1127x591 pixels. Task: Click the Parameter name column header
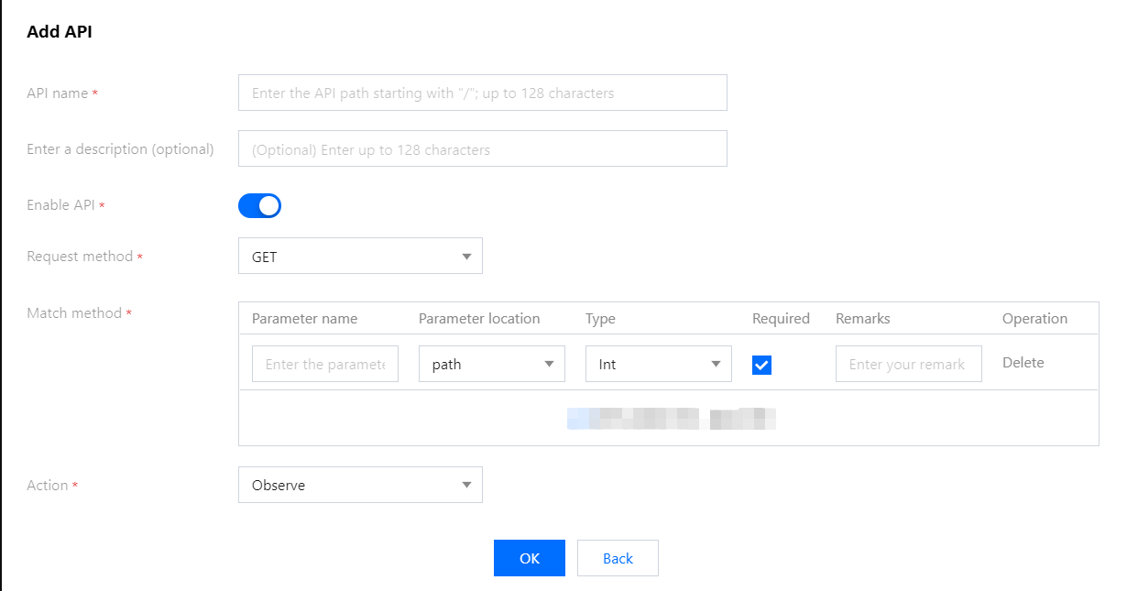[304, 319]
